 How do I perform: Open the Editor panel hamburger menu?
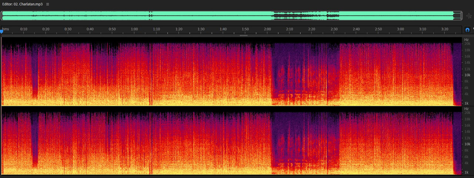[x=48, y=4]
